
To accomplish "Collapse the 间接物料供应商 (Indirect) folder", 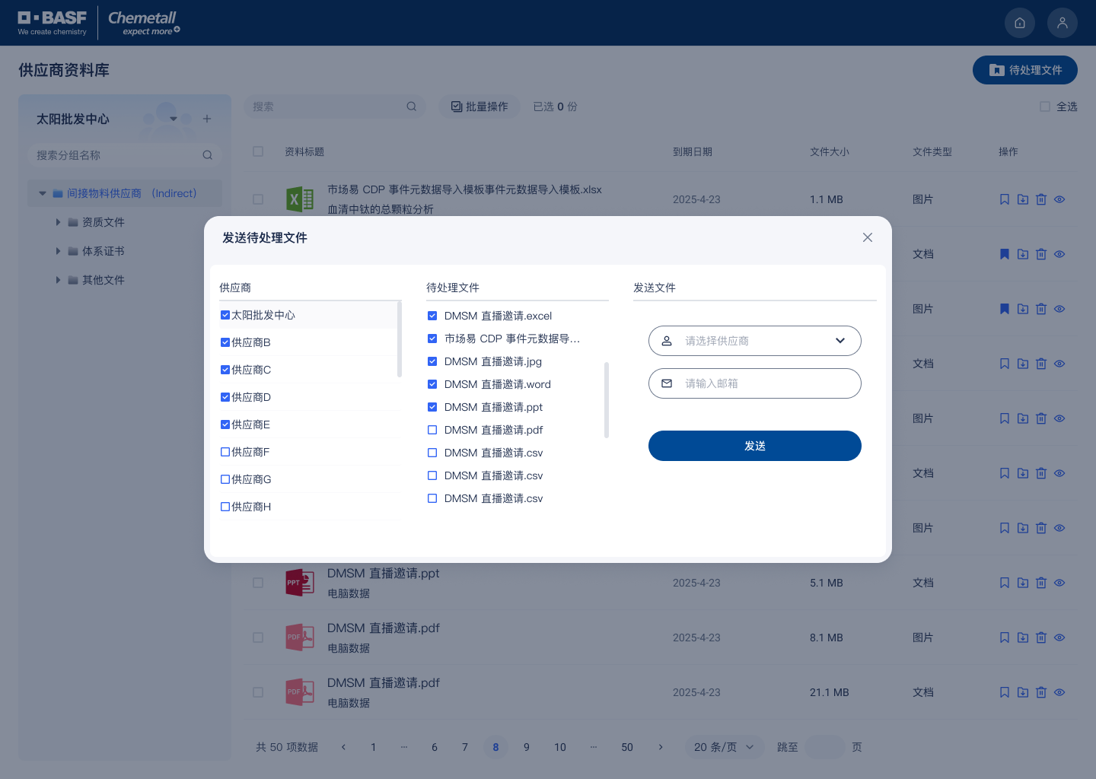I will coord(43,193).
